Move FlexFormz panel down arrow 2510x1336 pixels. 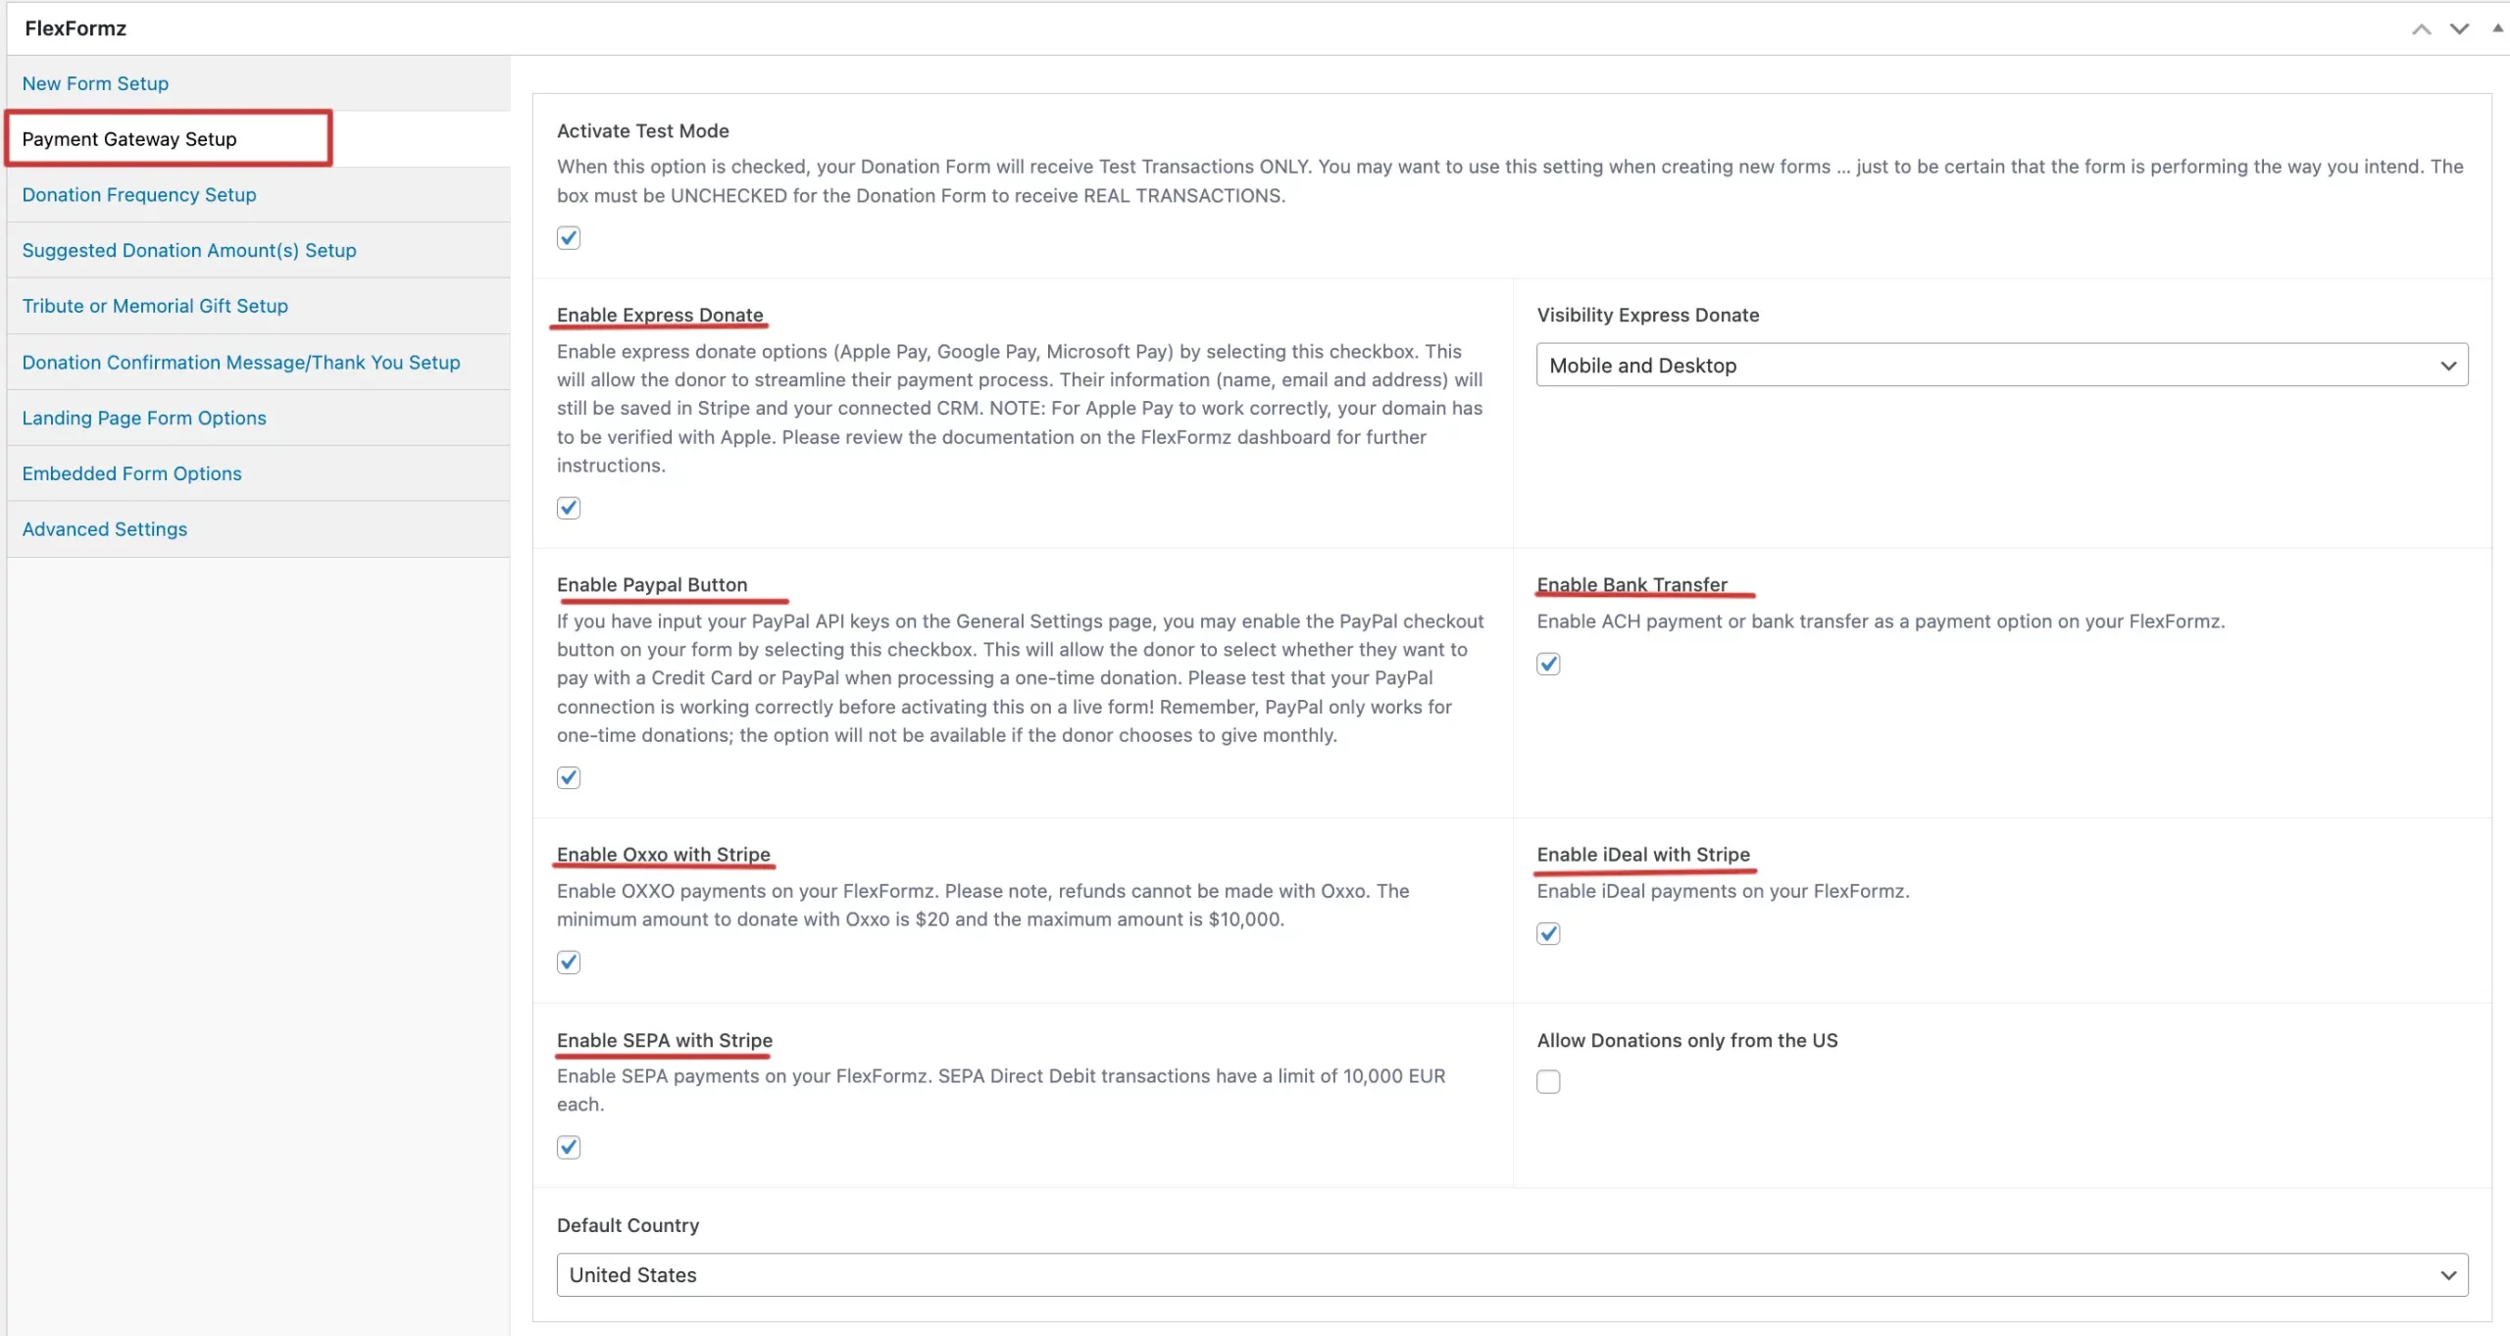[2459, 28]
